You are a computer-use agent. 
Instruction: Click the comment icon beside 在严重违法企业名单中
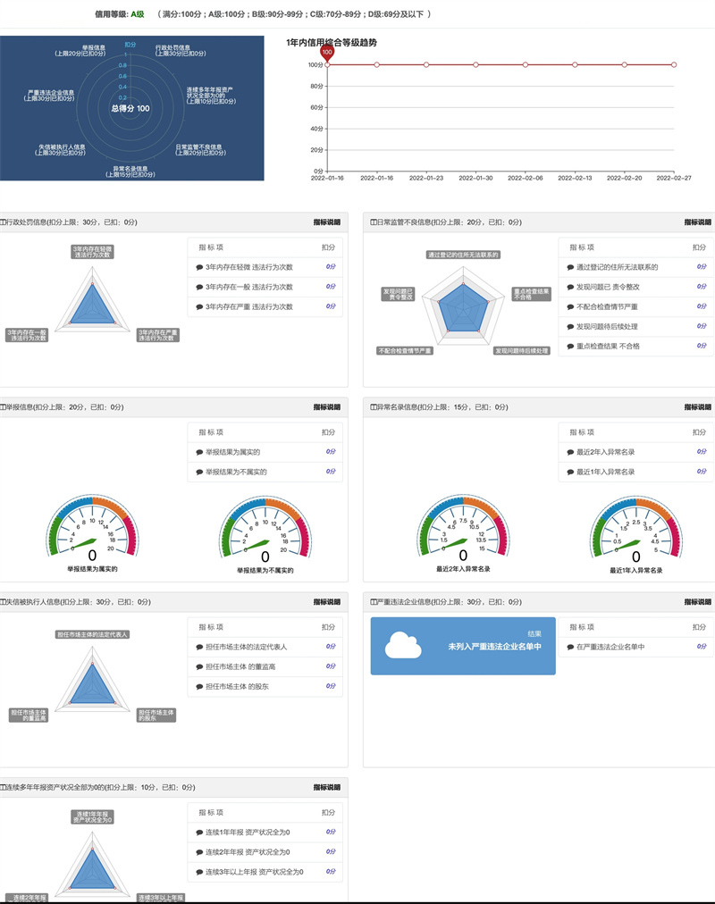(570, 647)
